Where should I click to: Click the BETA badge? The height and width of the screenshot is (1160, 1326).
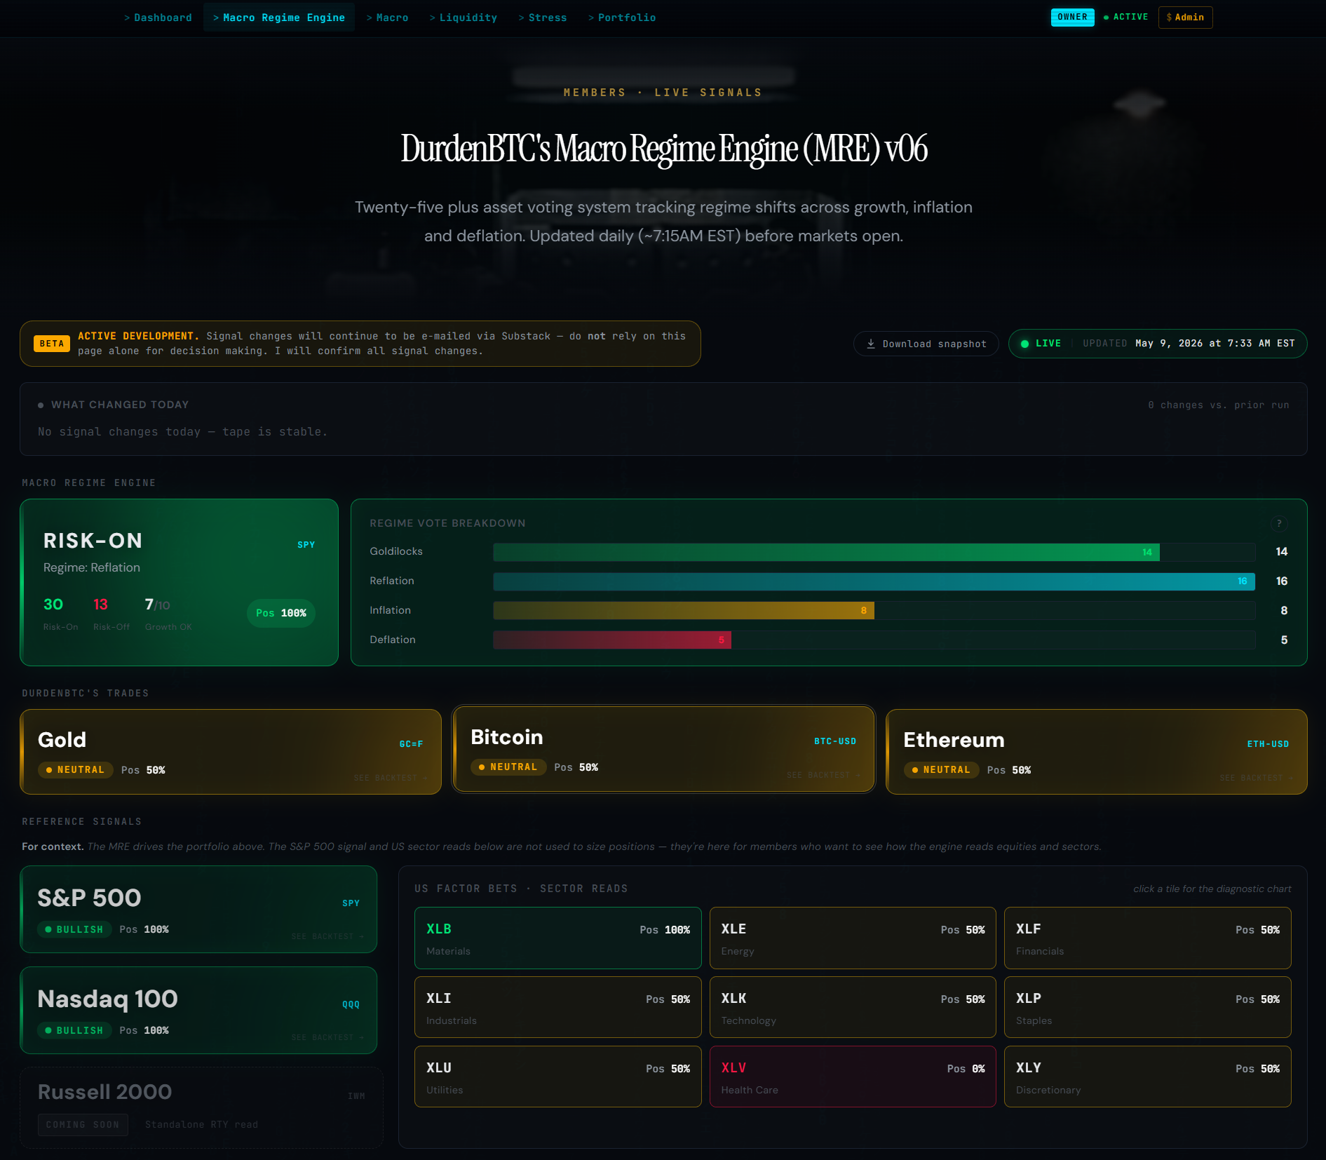[x=51, y=344]
